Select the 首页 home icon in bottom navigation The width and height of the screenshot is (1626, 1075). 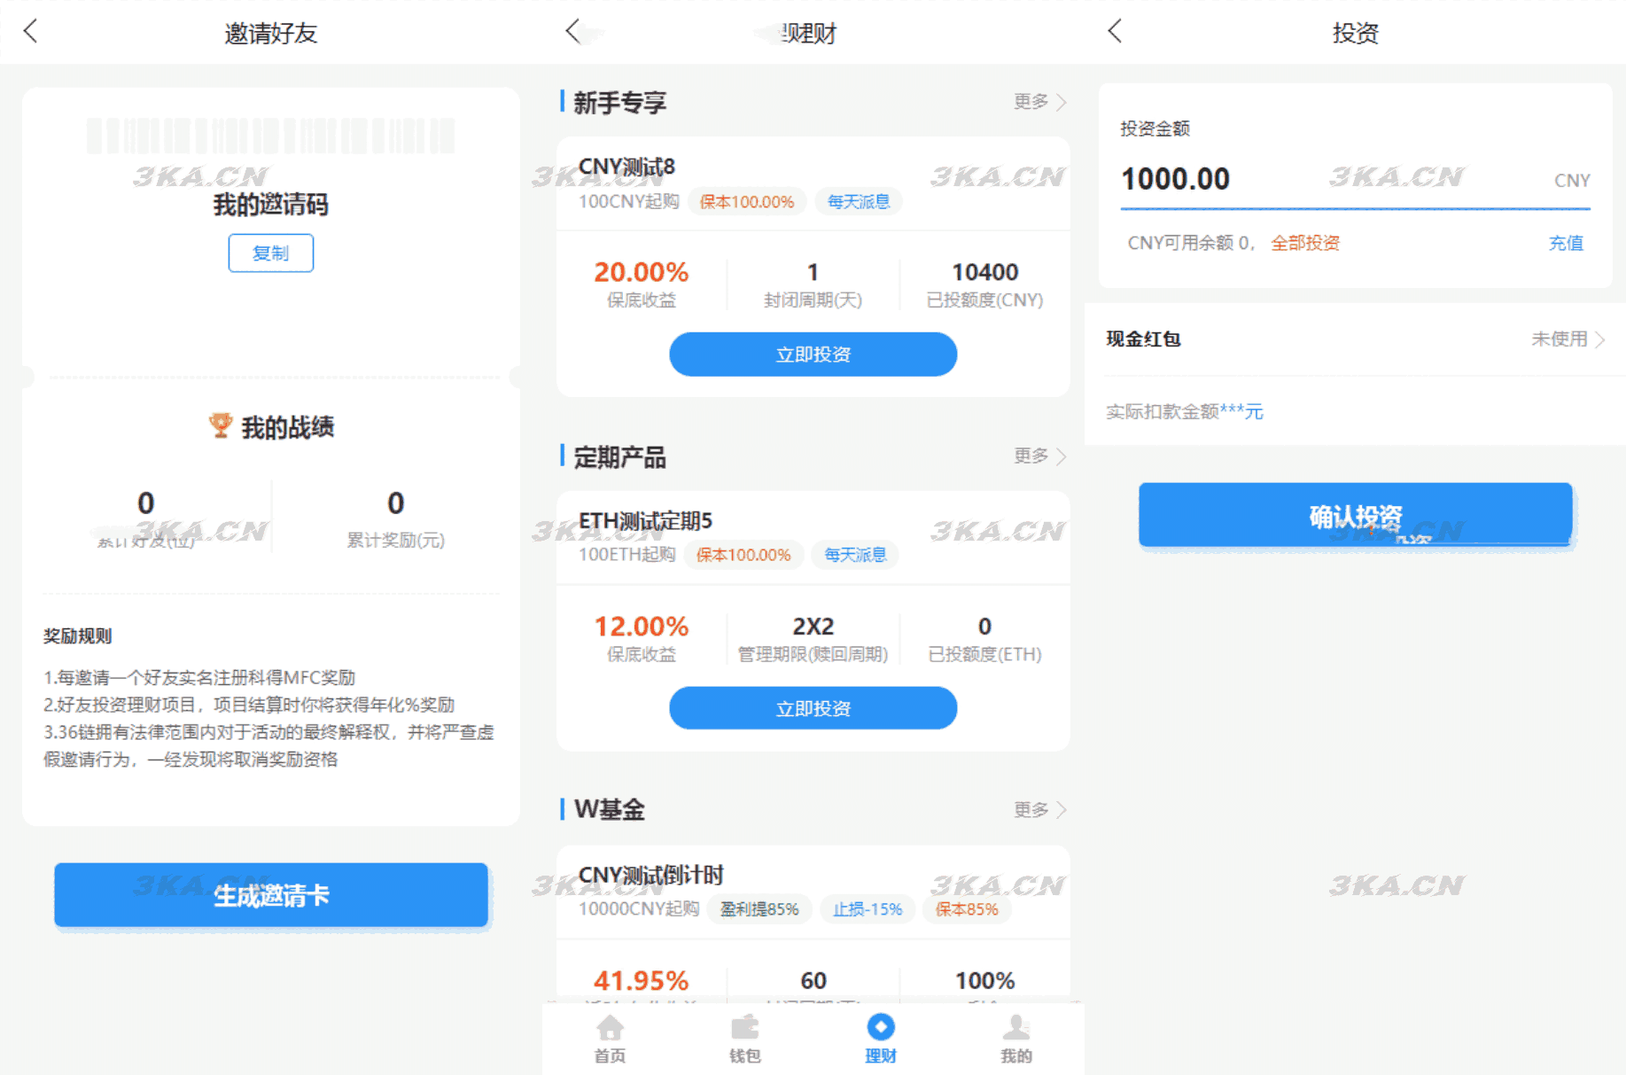click(x=608, y=1027)
